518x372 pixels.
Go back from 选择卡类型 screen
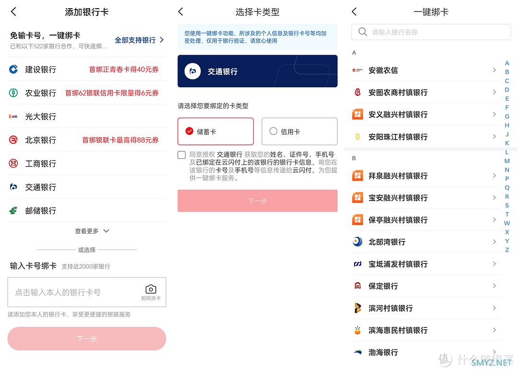180,12
